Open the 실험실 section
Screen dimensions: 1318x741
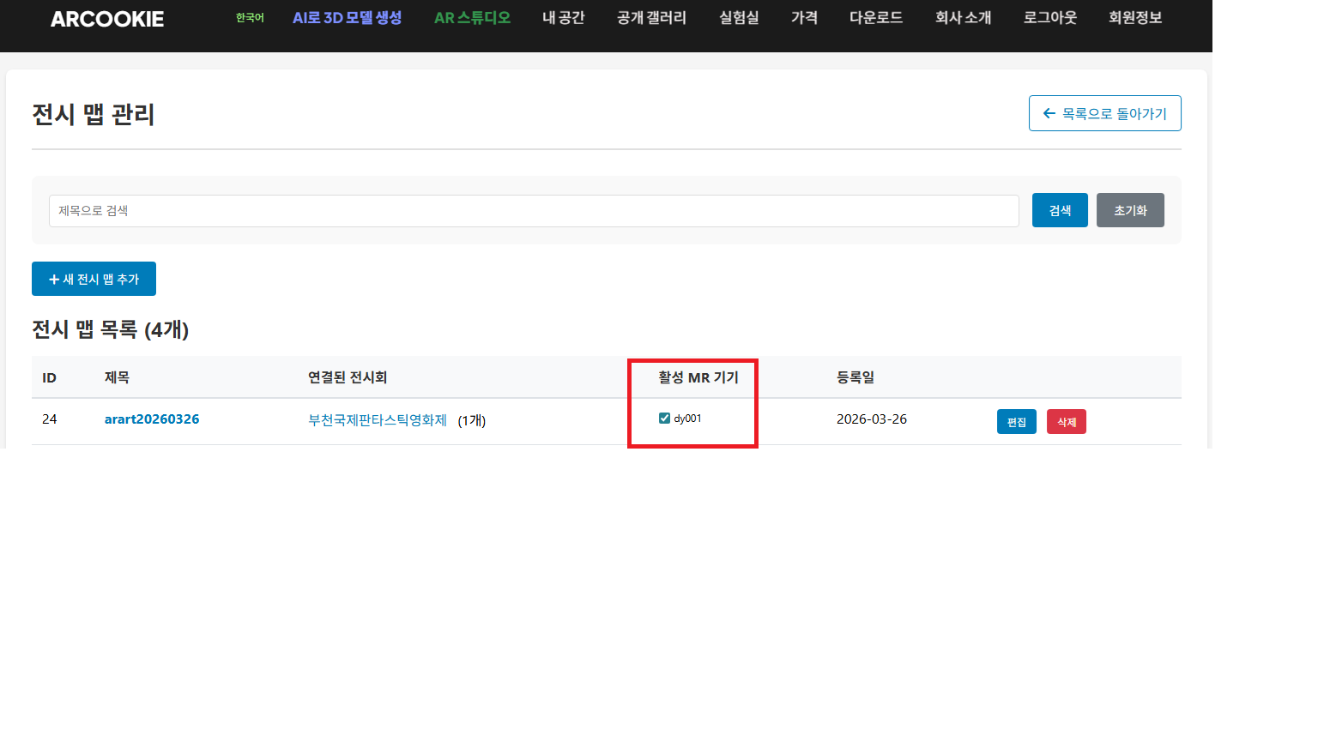coord(738,17)
